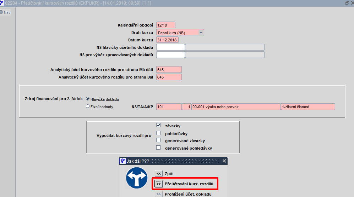Close the 'Jak dál ???' dialog
The height and width of the screenshot is (197, 354).
[224, 161]
